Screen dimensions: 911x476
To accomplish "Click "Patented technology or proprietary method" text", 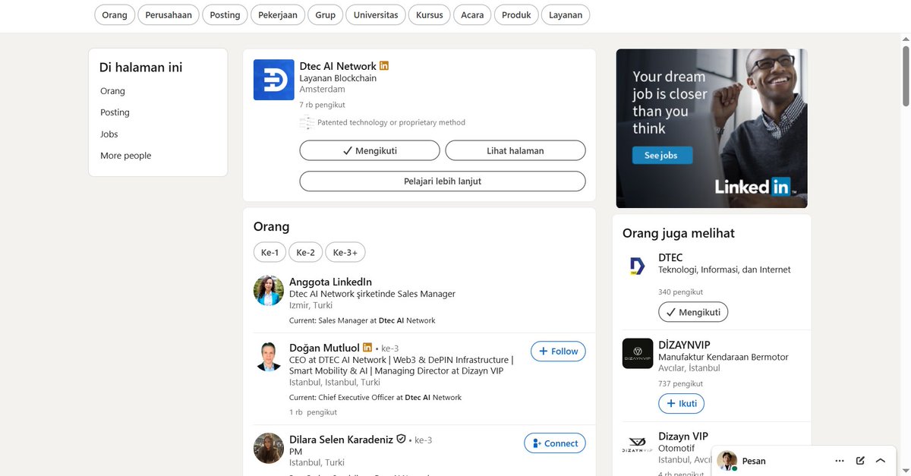I will click(391, 122).
